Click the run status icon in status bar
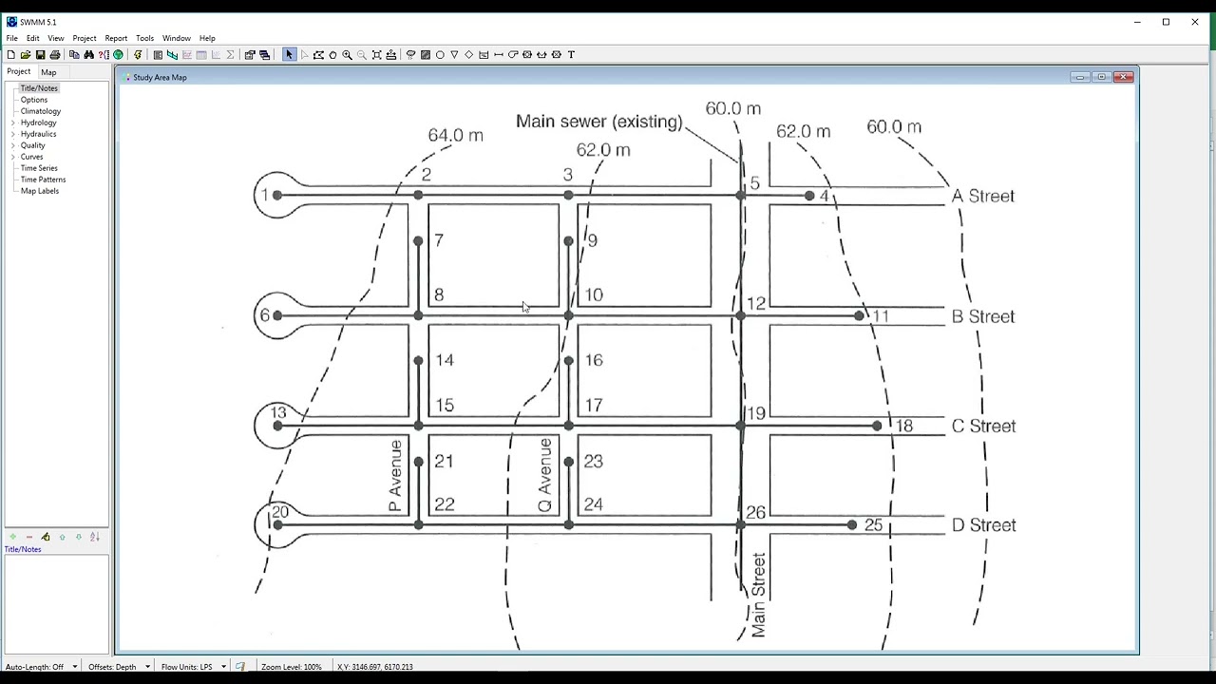 [x=240, y=667]
